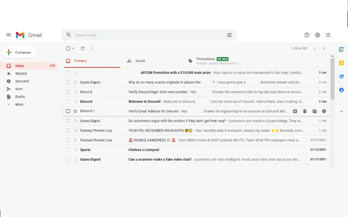Star the Can a scammer make fake video chat email
Viewport: 348px width, 217px height.
point(75,159)
